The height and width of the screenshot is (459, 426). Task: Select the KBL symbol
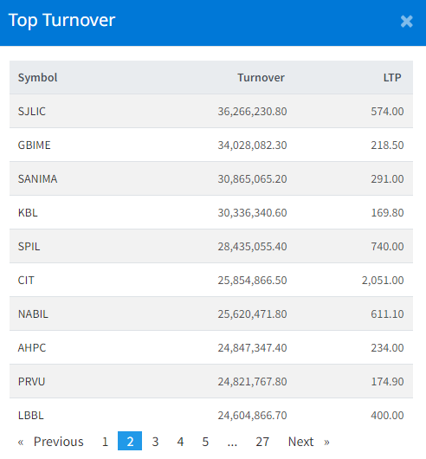click(x=28, y=213)
